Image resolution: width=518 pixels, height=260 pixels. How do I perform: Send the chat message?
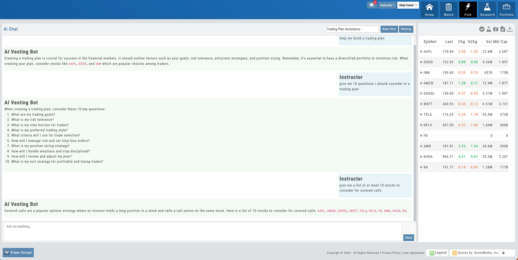(x=408, y=238)
